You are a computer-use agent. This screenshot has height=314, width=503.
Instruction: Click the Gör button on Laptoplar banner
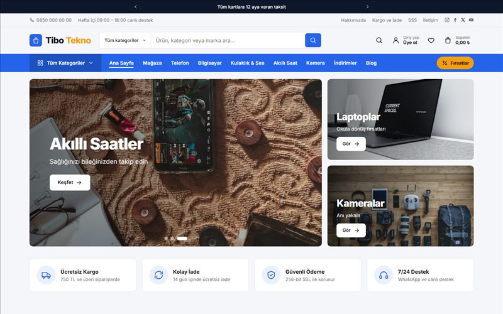pos(351,144)
